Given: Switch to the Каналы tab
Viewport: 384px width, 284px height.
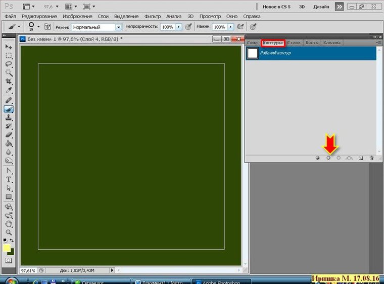Looking at the screenshot, I should point(331,43).
